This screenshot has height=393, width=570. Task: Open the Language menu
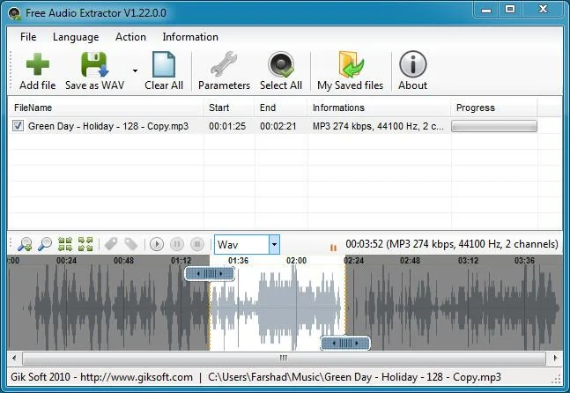76,37
